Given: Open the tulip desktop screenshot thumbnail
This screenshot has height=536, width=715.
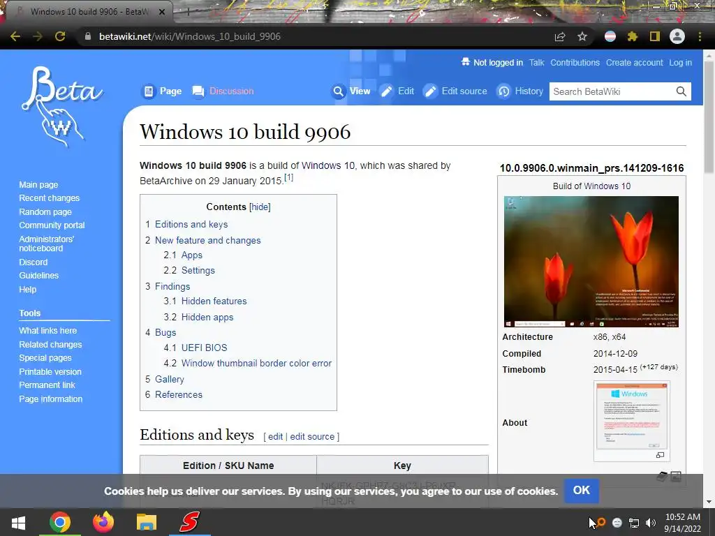Looking at the screenshot, I should 591,262.
